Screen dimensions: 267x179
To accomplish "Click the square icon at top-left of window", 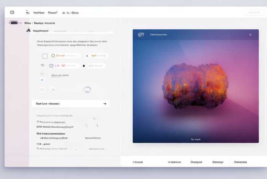I will point(12,13).
